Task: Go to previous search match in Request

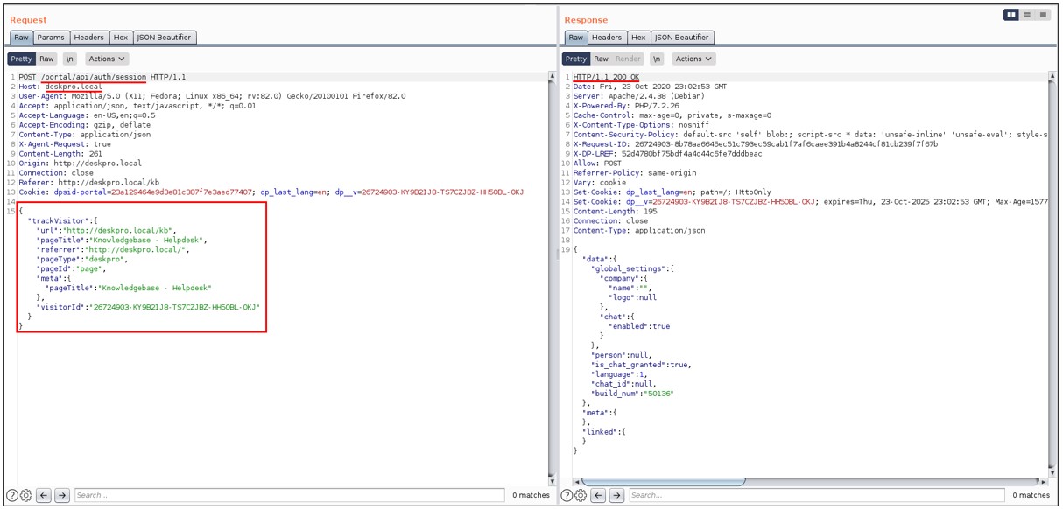Action: pos(45,495)
